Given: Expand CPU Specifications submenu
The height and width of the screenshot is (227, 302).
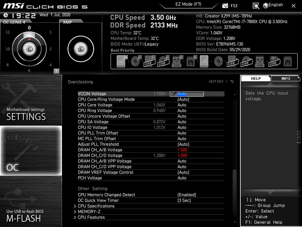Looking at the screenshot, I should [96, 206].
